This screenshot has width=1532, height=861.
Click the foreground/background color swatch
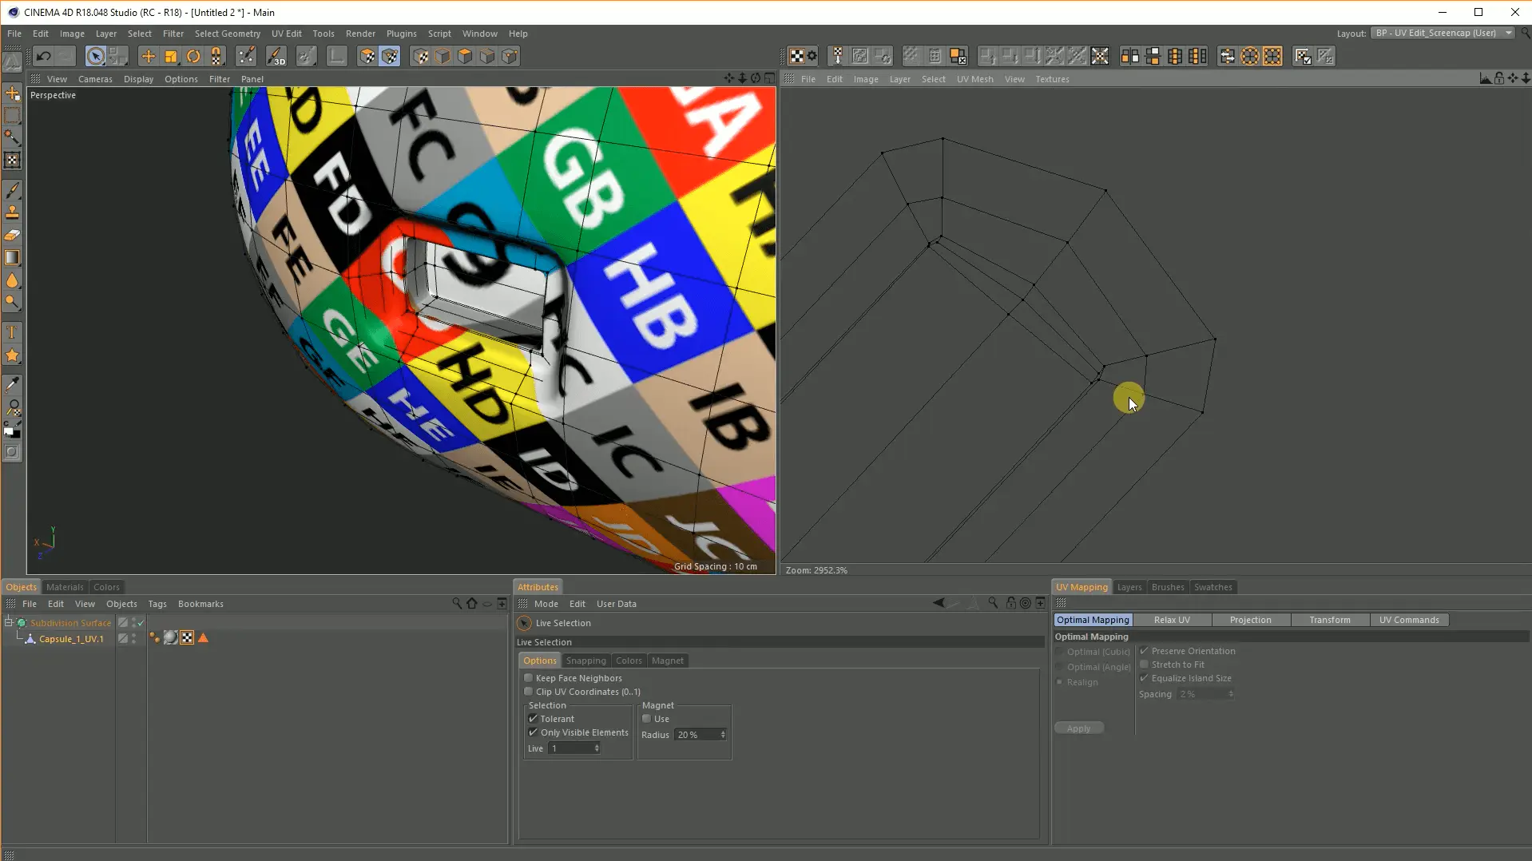tap(12, 431)
